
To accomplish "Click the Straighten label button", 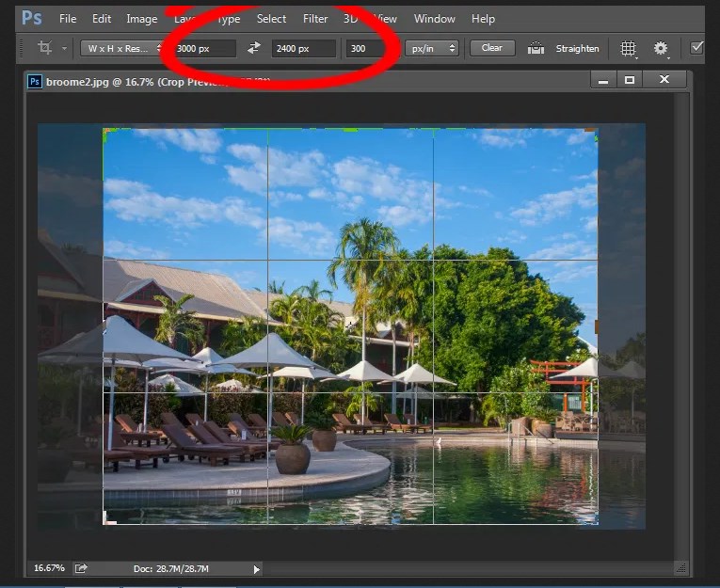I will pyautogui.click(x=577, y=48).
